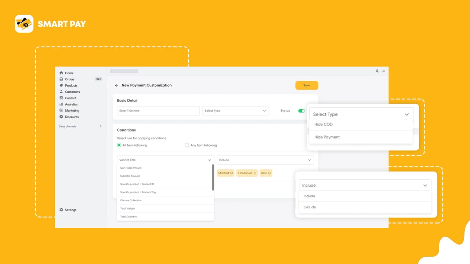
Task: Select the Any from following radio button
Action: pyautogui.click(x=187, y=145)
